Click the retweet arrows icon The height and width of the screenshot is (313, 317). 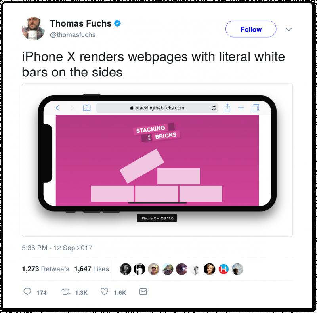point(66,292)
